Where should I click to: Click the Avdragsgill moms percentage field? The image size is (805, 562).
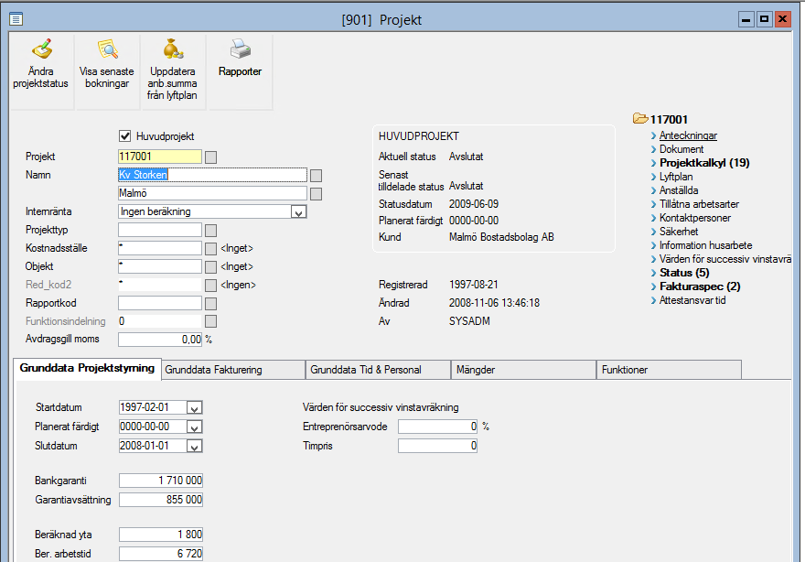tap(160, 340)
